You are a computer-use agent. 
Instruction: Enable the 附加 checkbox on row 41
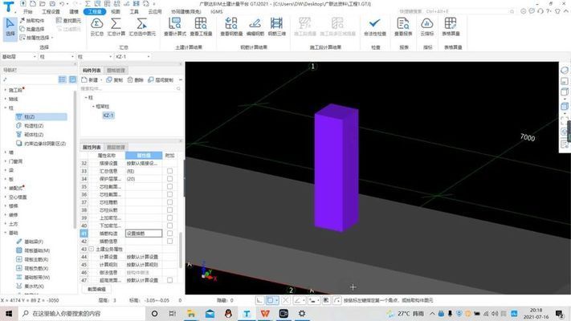(169, 234)
